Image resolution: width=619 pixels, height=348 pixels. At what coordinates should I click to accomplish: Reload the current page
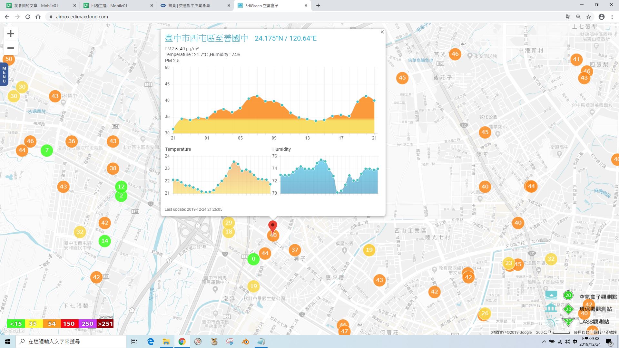(28, 17)
